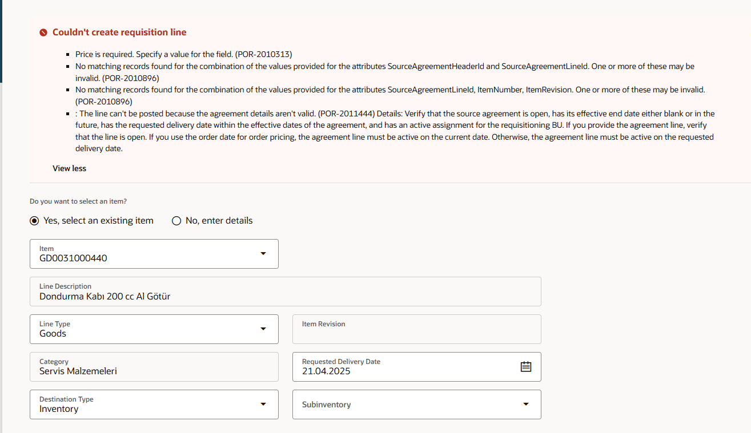Click the error mentioning SourceAgreementHeaderId

[385, 72]
